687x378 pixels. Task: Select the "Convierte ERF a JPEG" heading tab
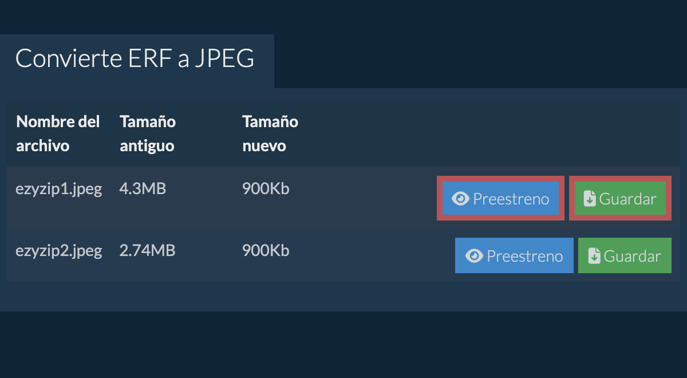135,59
